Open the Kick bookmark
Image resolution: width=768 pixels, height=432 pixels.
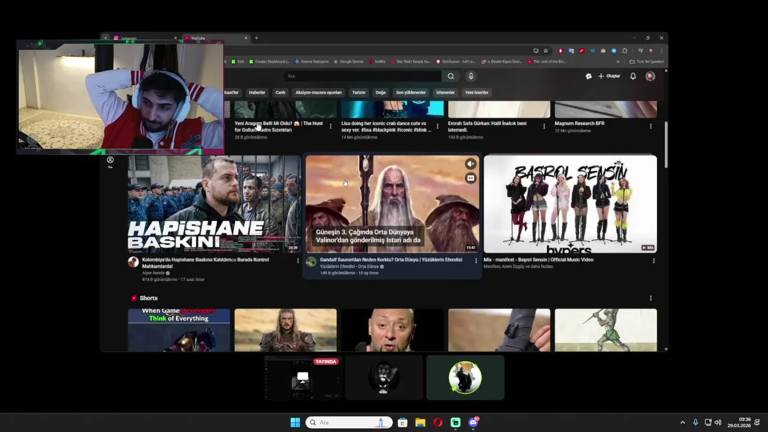pos(238,62)
